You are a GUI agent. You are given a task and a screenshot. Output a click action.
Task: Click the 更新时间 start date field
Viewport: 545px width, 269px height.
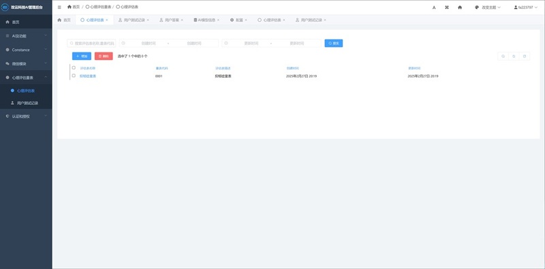tap(251, 43)
